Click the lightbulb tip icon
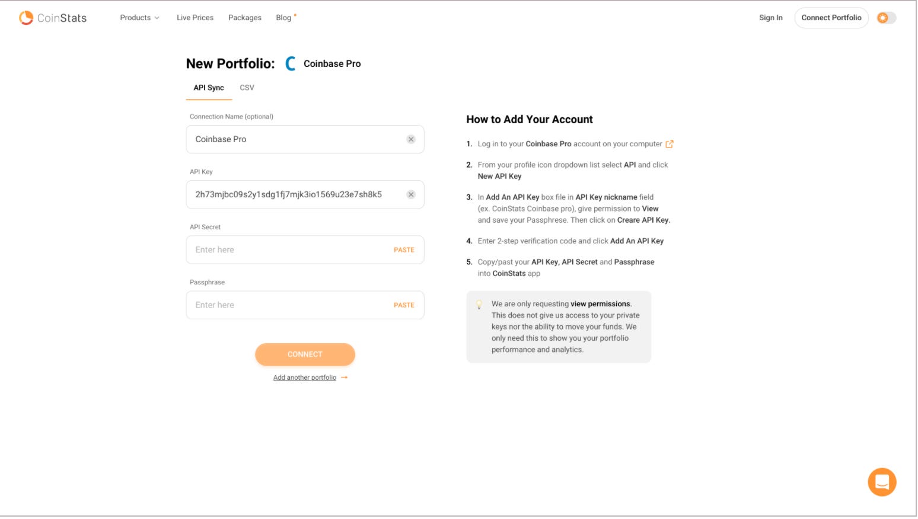Image resolution: width=918 pixels, height=519 pixels. click(479, 305)
